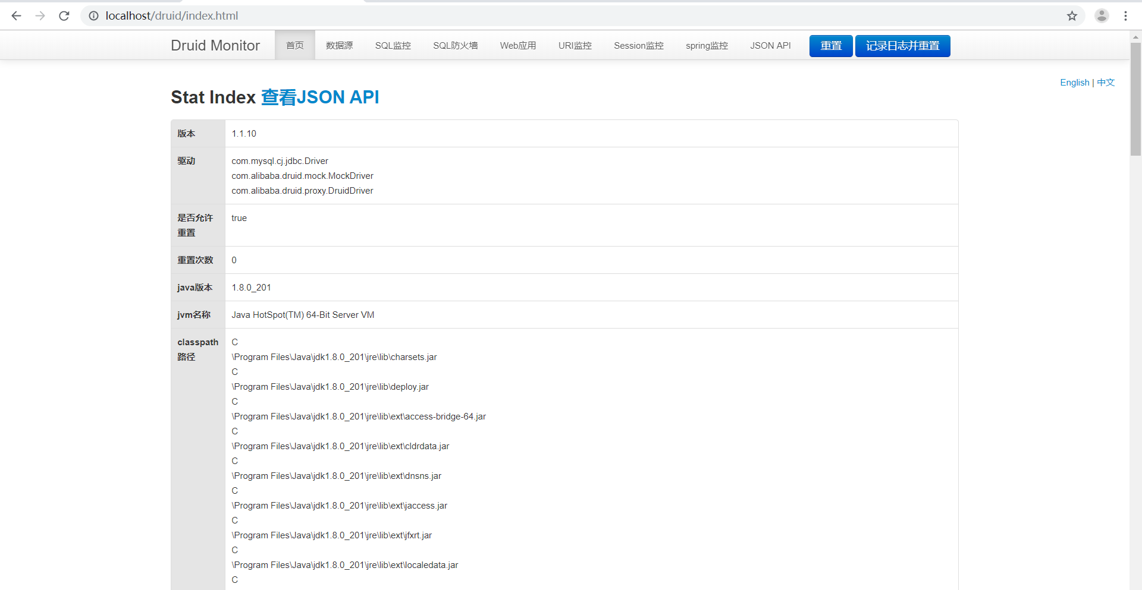Click the java版本 value 1.8.0_201
This screenshot has height=590, width=1142.
point(251,288)
